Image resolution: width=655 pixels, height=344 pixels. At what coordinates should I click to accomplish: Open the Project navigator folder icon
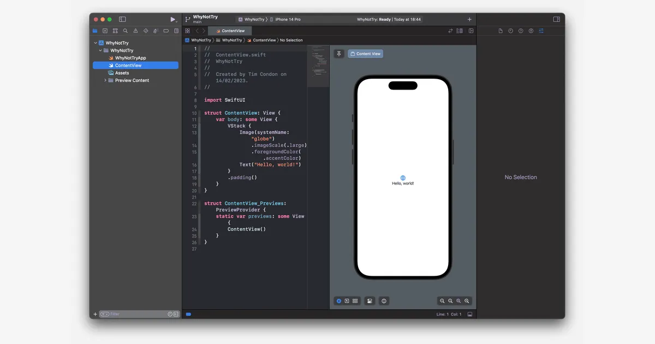(x=95, y=31)
